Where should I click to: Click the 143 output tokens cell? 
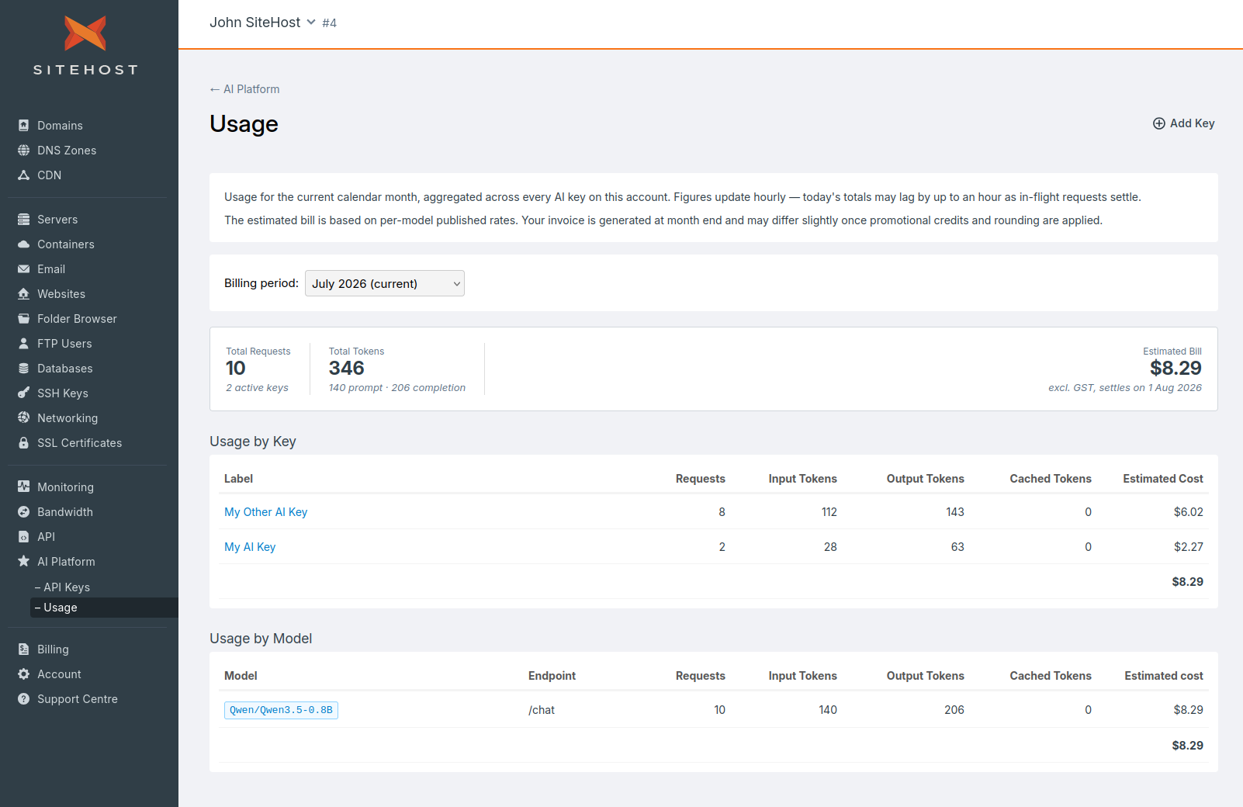pos(955,512)
